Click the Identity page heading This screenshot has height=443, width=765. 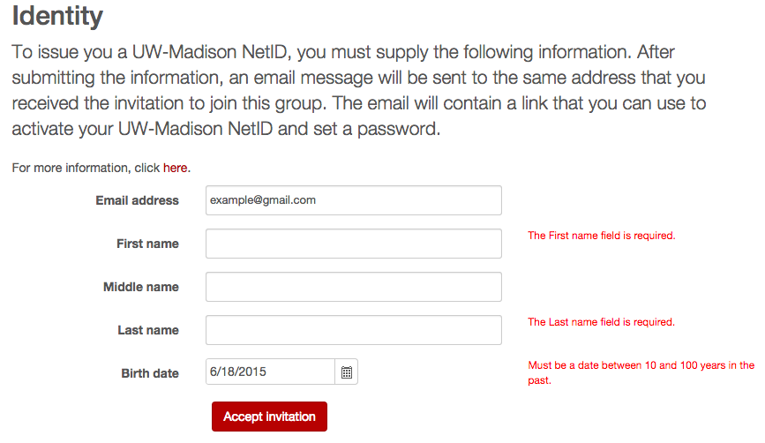pos(57,16)
